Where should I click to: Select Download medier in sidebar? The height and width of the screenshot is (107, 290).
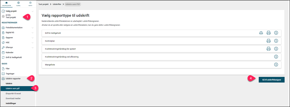(x=13, y=98)
